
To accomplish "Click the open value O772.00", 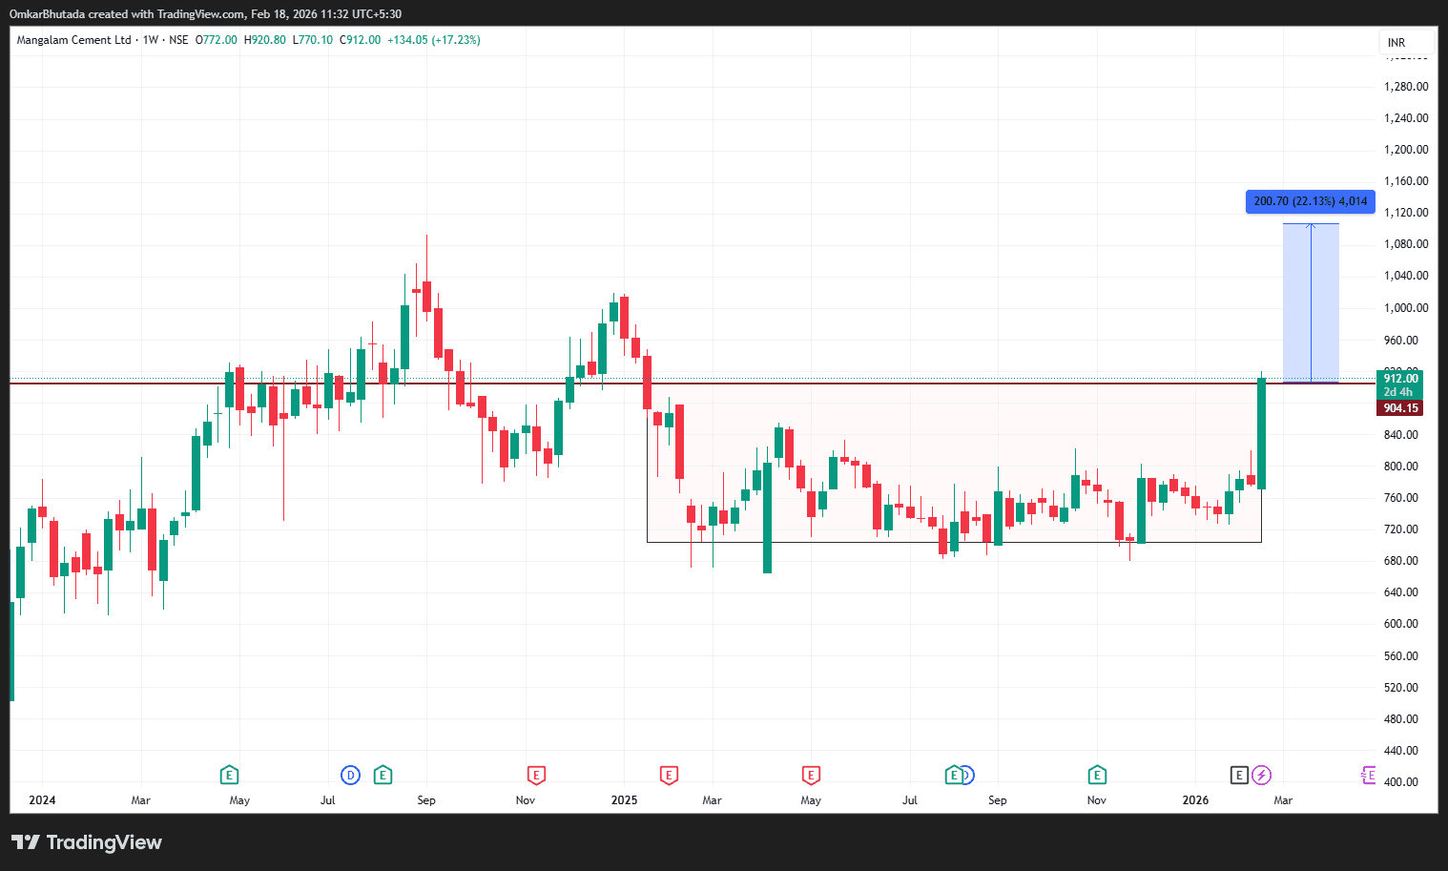I will click(x=217, y=40).
